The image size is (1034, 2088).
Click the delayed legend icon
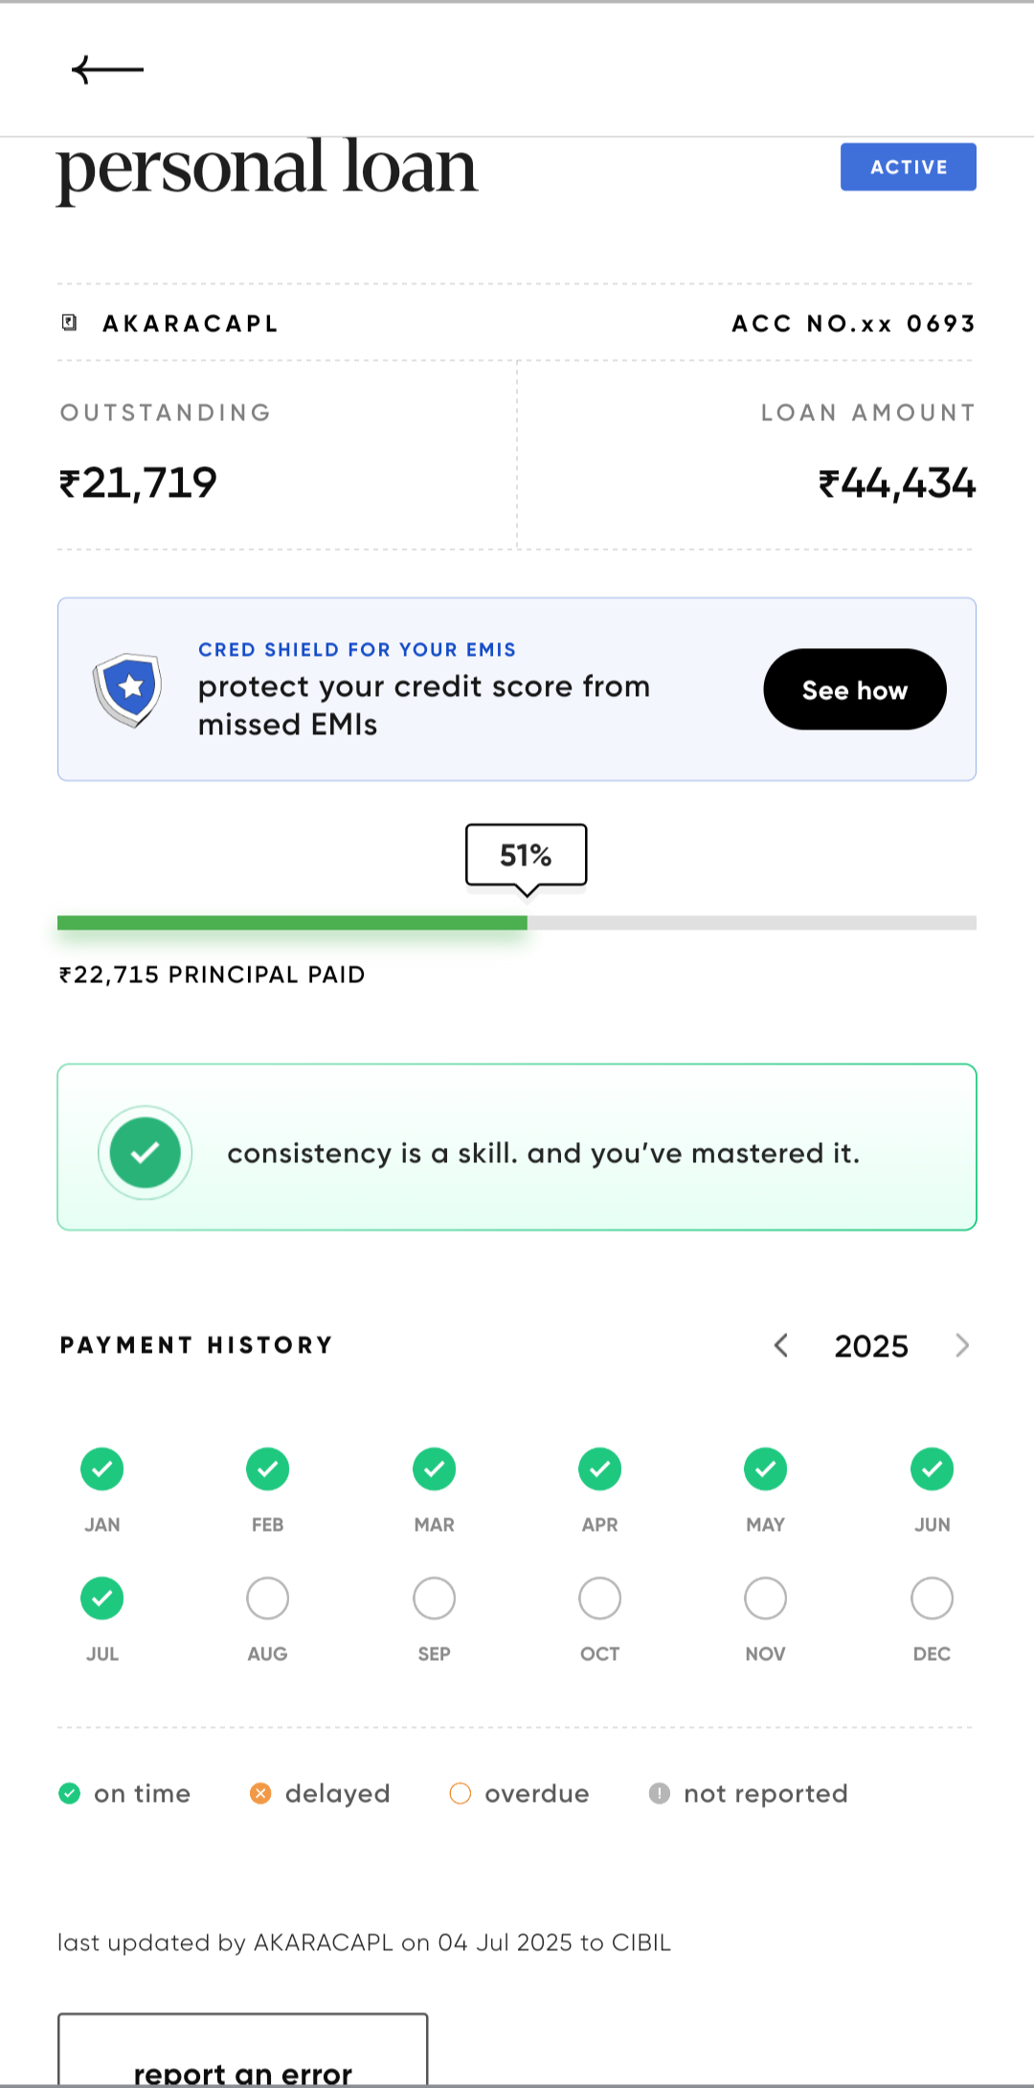260,1793
